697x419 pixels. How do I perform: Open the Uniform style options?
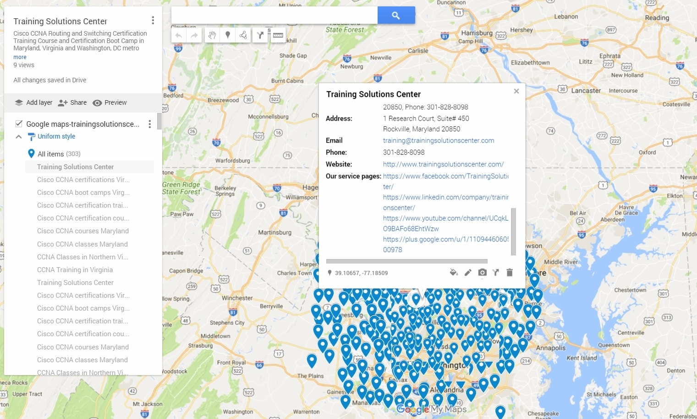pyautogui.click(x=51, y=136)
